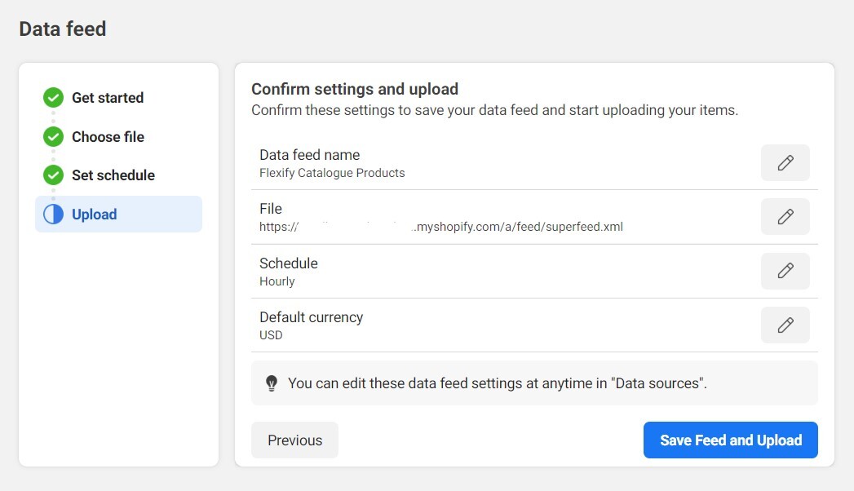
Task: Edit the data feed name with the pencil icon
Action: (785, 162)
